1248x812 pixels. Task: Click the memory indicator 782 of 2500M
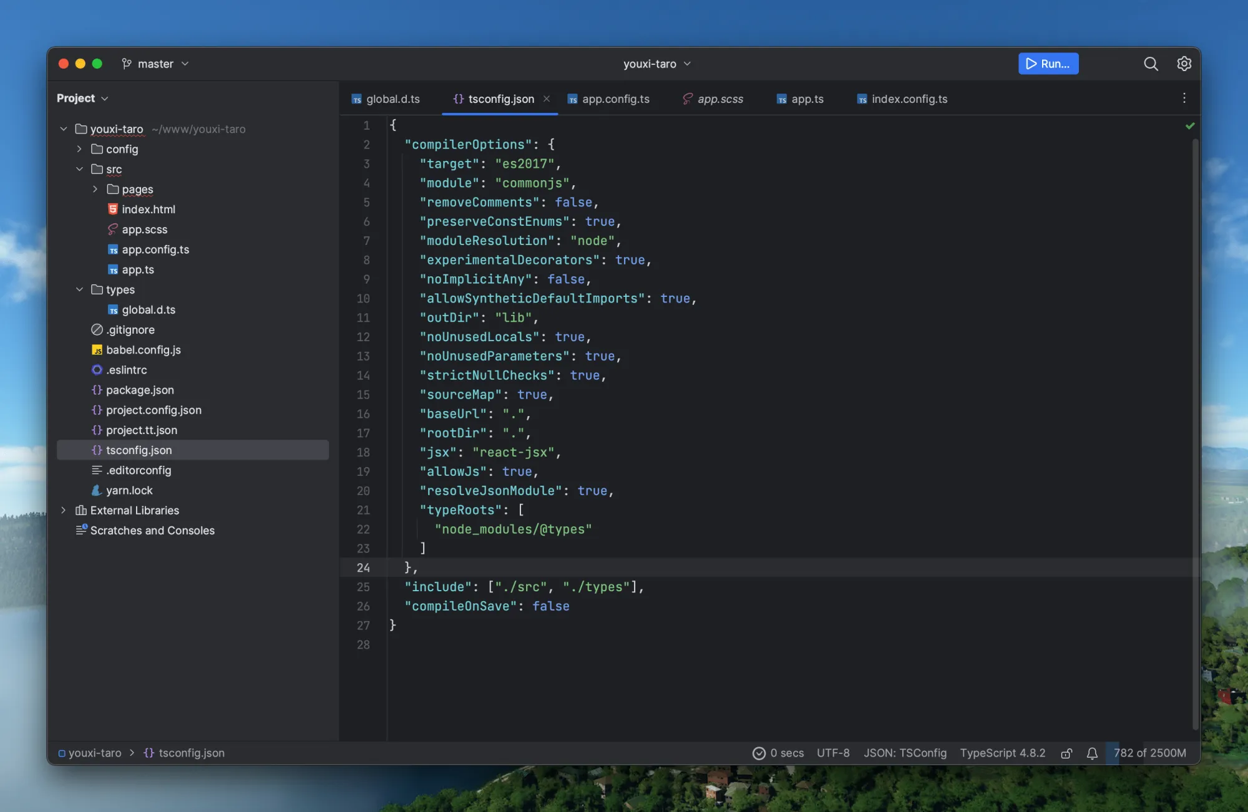[1149, 753]
